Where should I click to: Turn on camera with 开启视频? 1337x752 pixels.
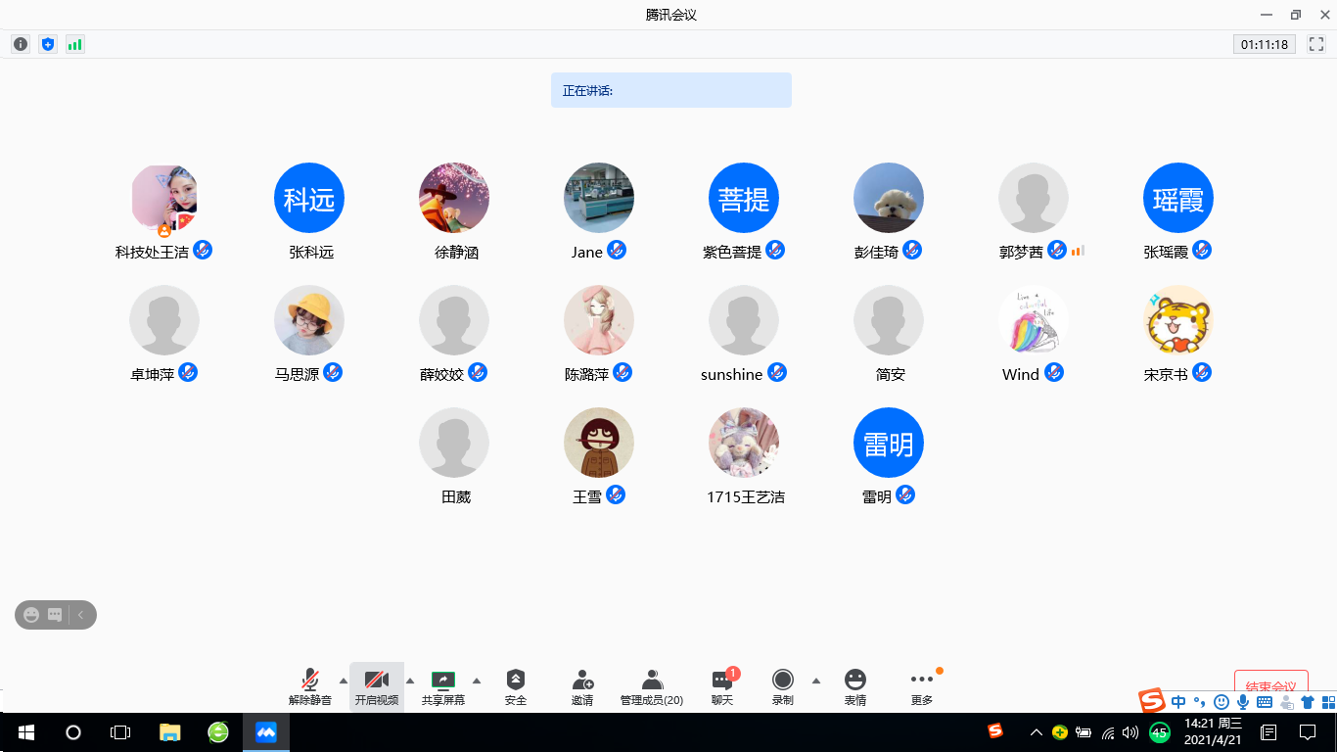click(x=377, y=686)
